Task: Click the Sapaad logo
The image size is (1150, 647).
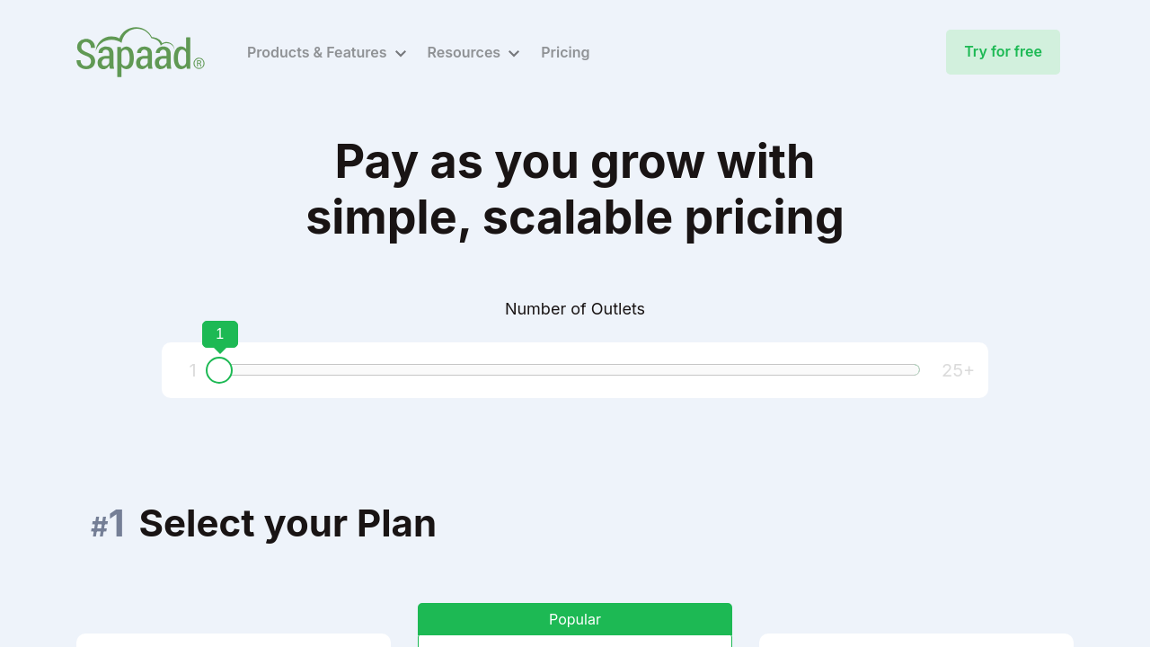Action: click(x=135, y=53)
